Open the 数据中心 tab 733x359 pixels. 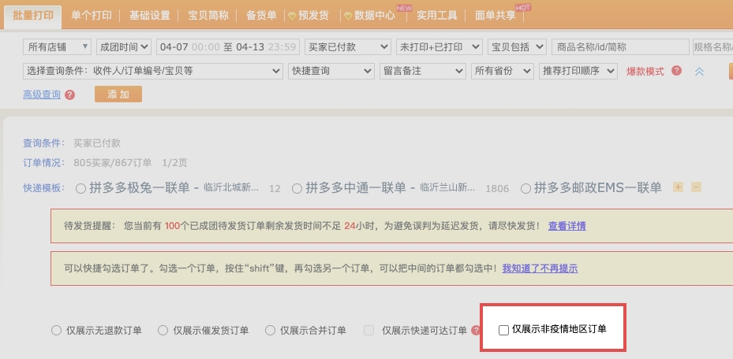(375, 16)
